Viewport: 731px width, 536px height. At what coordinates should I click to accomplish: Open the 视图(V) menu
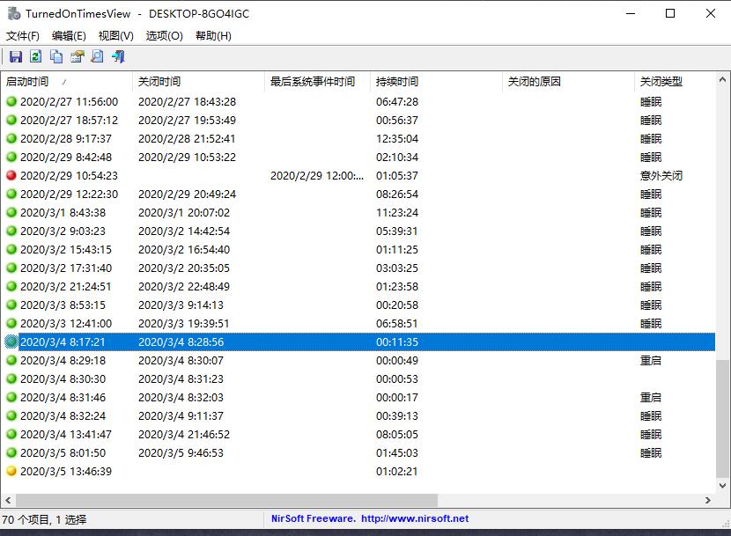(116, 36)
